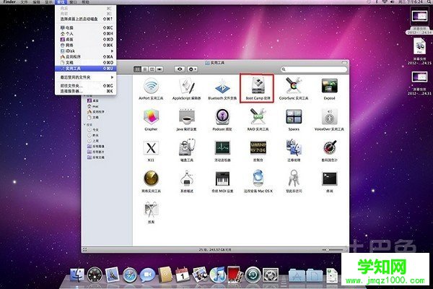Switch Finder window to icon view
Viewport: 433px width, 289px height.
tap(137, 69)
